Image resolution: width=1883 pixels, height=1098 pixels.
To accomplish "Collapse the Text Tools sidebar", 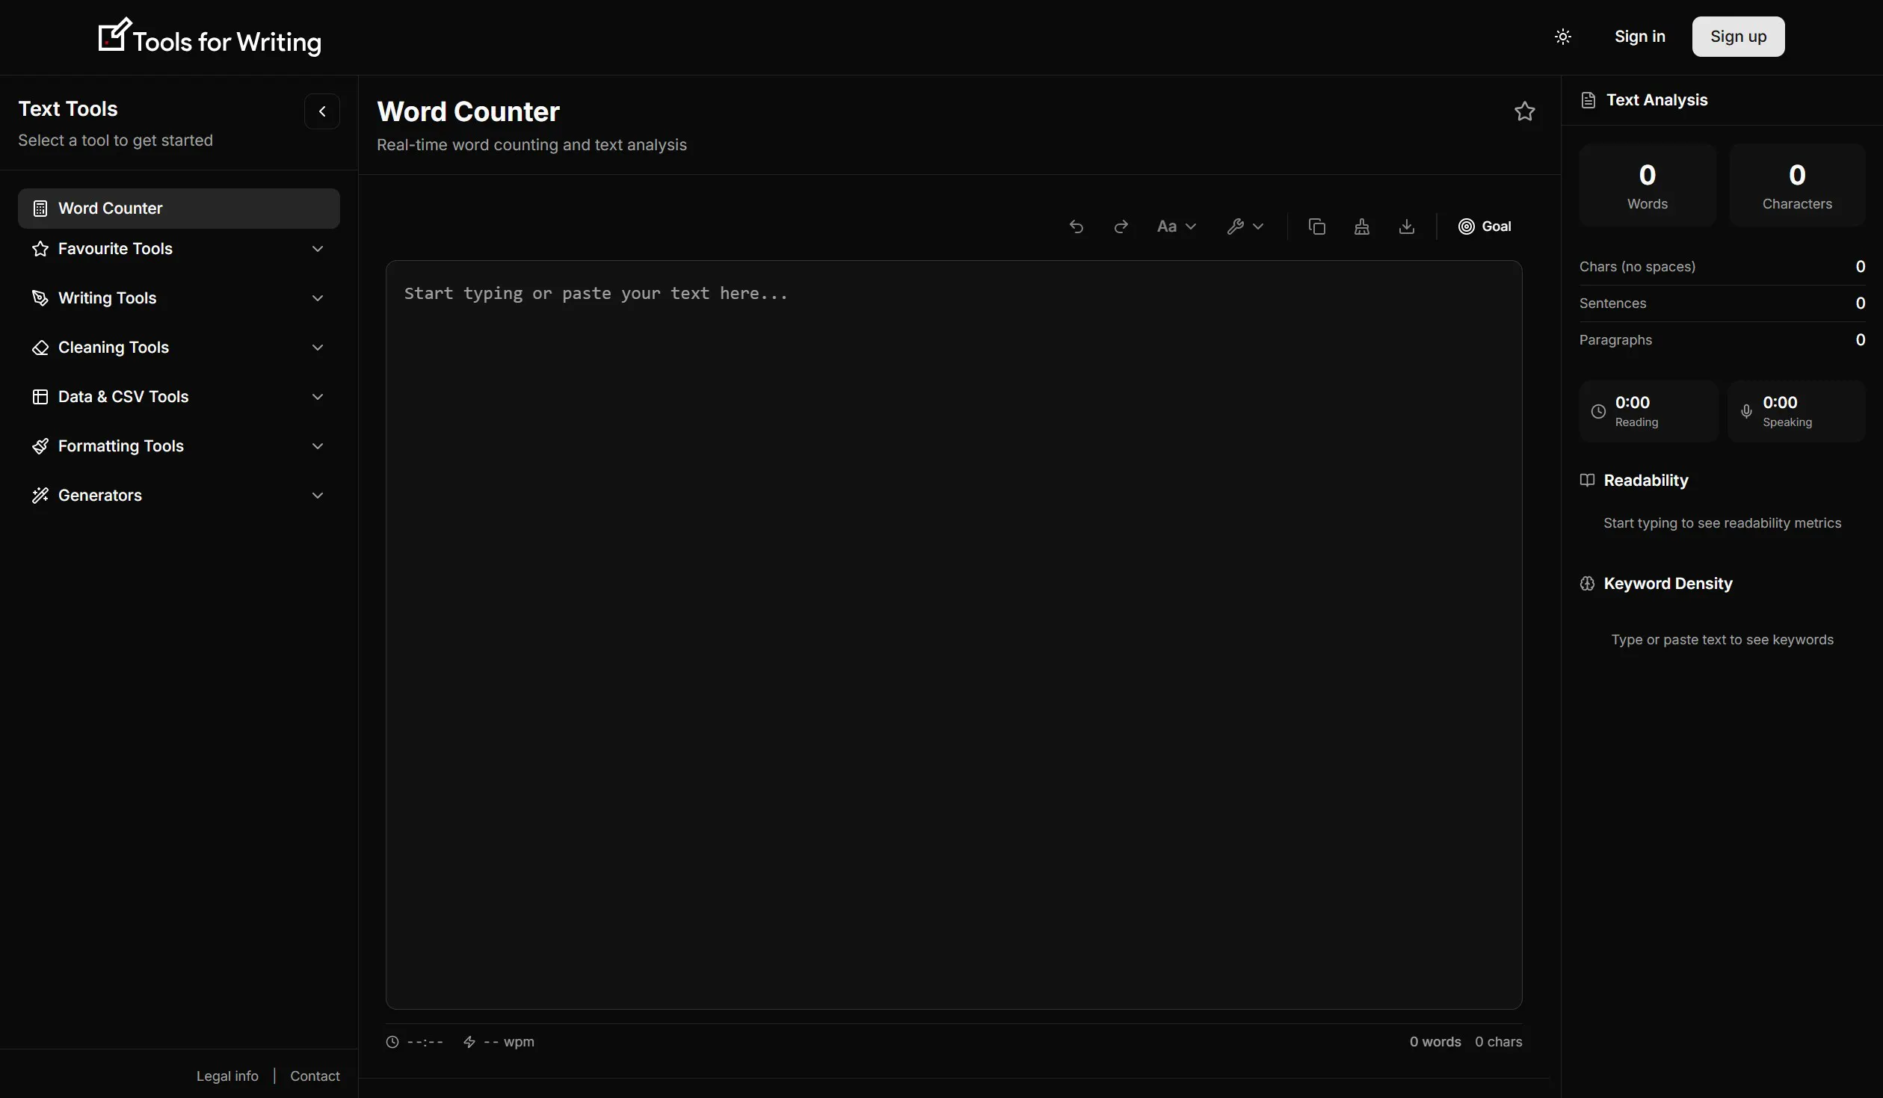I will point(322,111).
